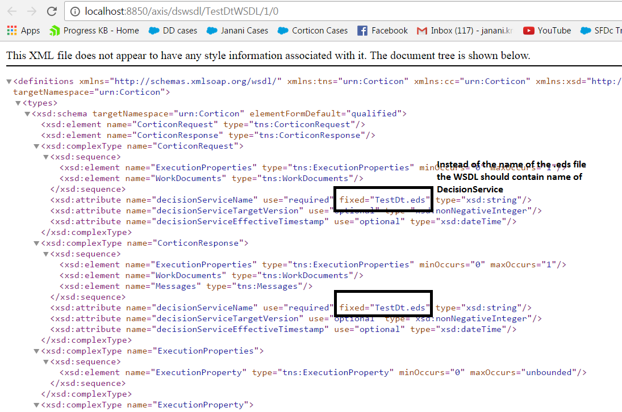622x412 pixels.
Task: Click the xsd:element name="CorticonRequest" line
Action: coord(203,124)
